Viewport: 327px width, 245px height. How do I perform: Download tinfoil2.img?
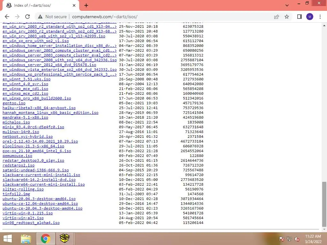16,194
